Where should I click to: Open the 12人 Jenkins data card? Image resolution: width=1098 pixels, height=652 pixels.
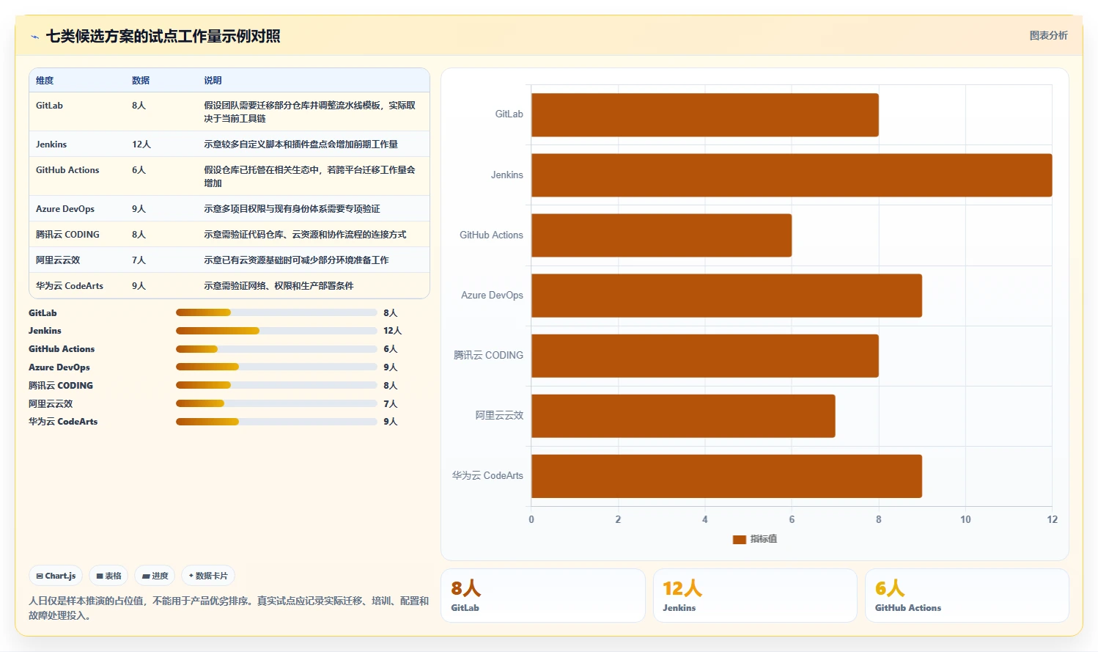(755, 596)
